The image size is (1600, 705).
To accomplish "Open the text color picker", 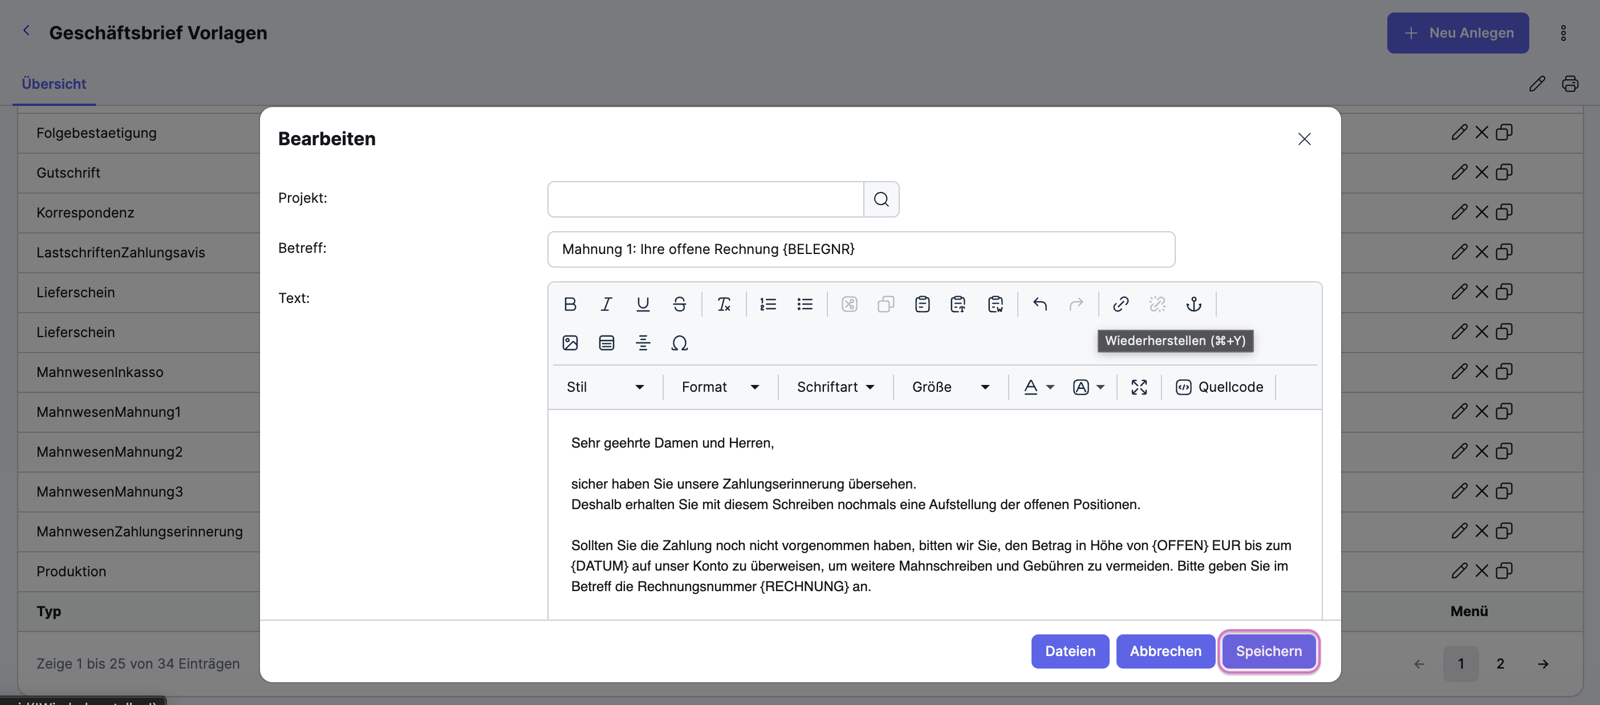I will [1038, 387].
